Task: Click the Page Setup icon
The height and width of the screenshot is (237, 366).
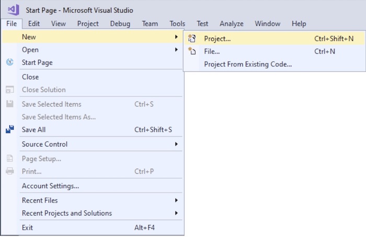Action: 10,159
